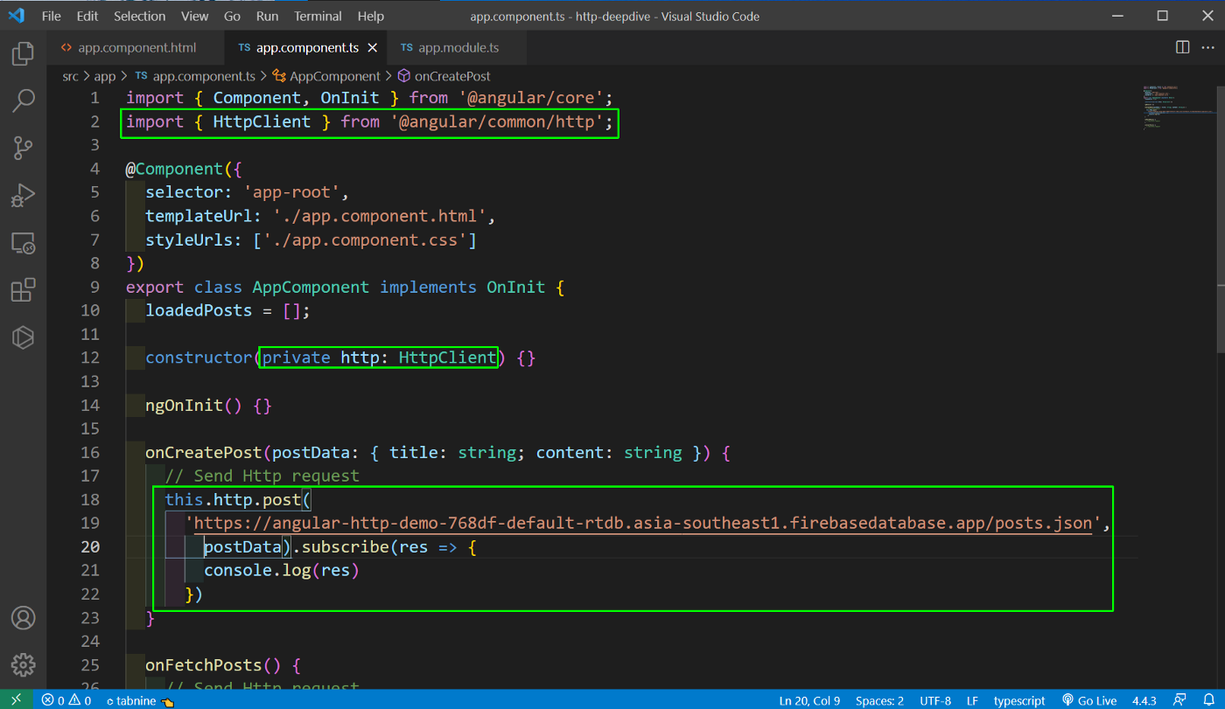Click the tabnine status bar item
The width and height of the screenshot is (1225, 709).
click(138, 700)
